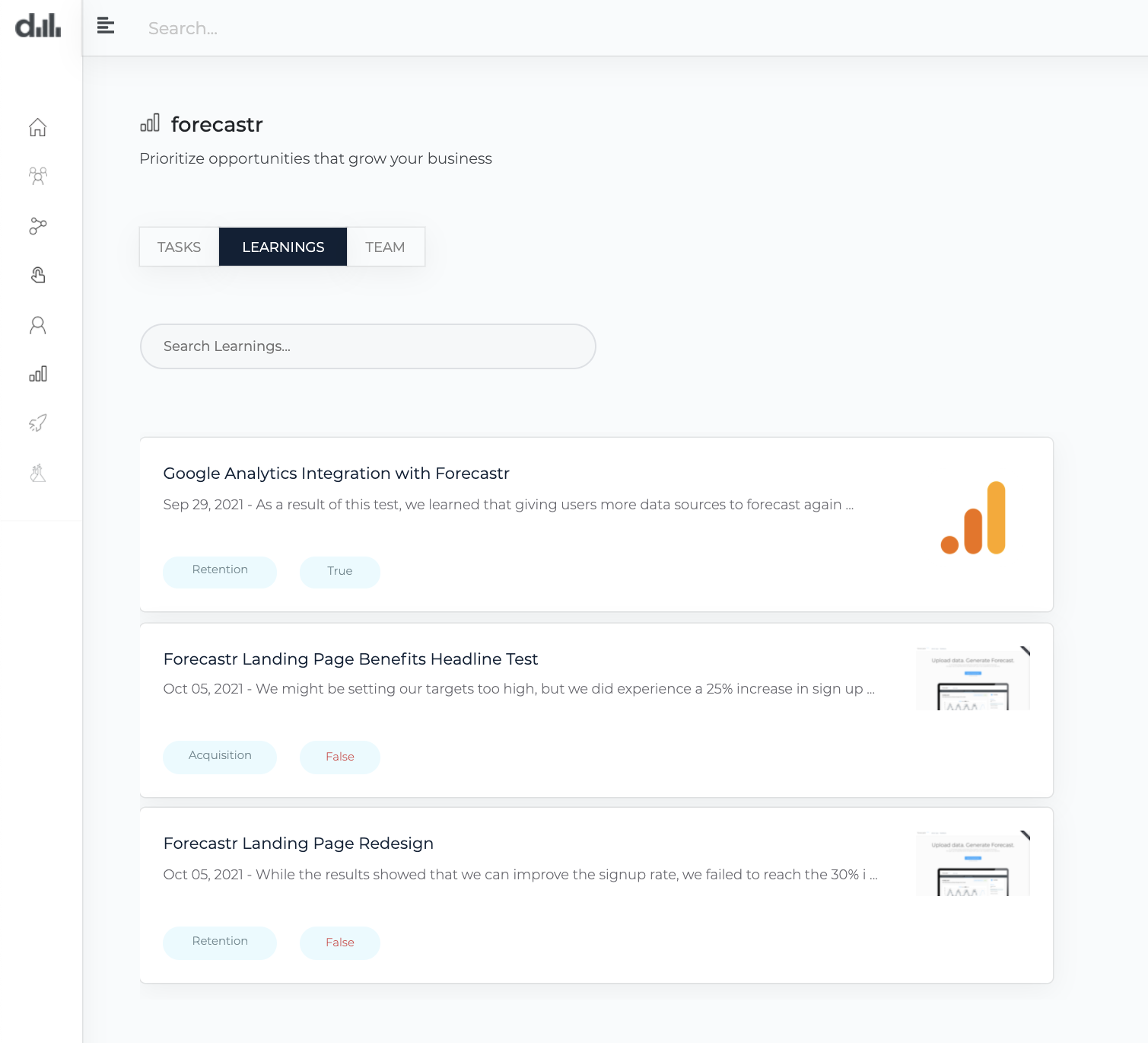
Task: Switch to the TASKS tab
Action: click(x=179, y=247)
